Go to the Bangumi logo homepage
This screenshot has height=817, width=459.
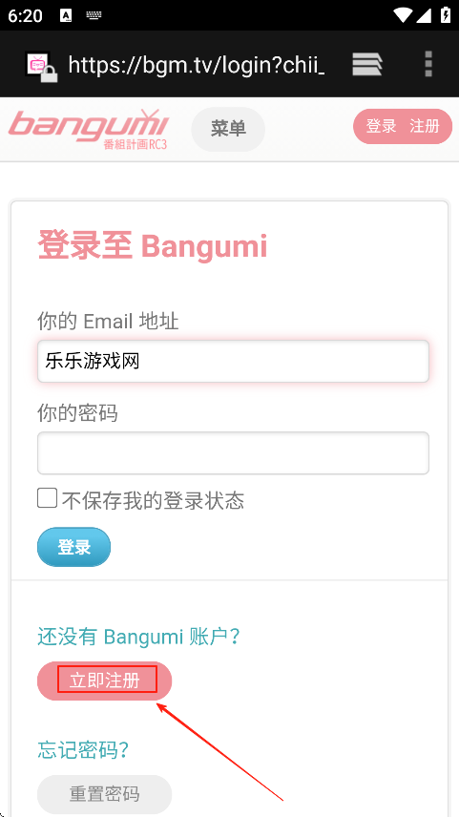pos(88,129)
